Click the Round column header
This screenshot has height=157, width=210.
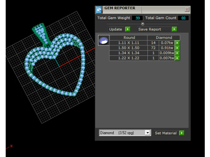point(129,38)
